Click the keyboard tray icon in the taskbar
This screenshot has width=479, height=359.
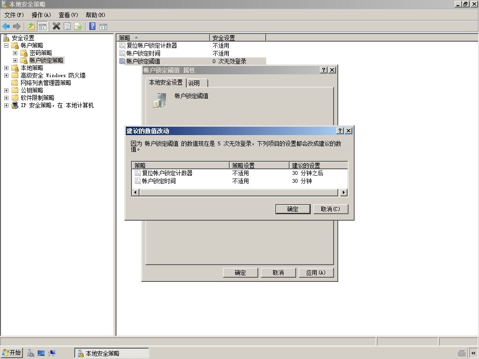coord(462,353)
